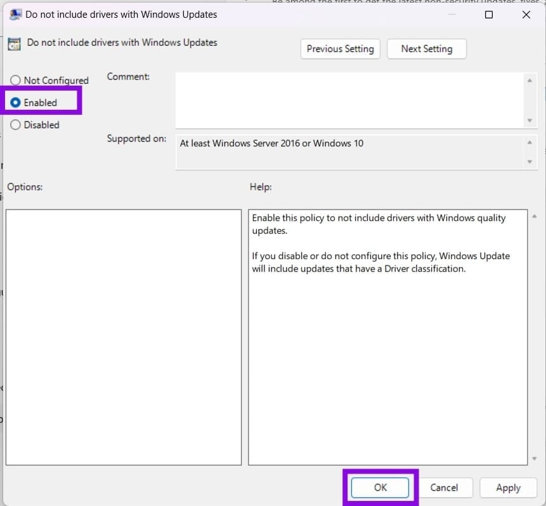Screen dimensions: 546x506
Task: Click the policy heading below the title bar
Action: tap(122, 43)
